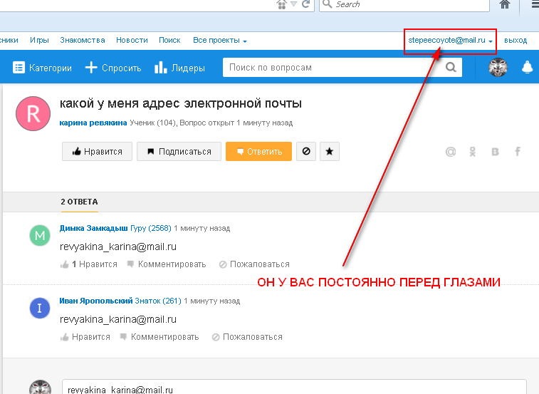Like the question with Нравится button
The width and height of the screenshot is (539, 394).
(x=97, y=152)
